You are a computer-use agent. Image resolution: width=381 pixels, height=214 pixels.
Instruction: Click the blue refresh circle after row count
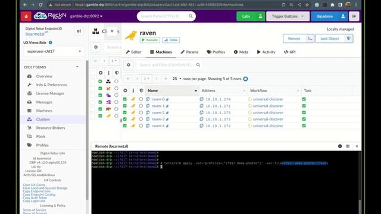(x=245, y=79)
